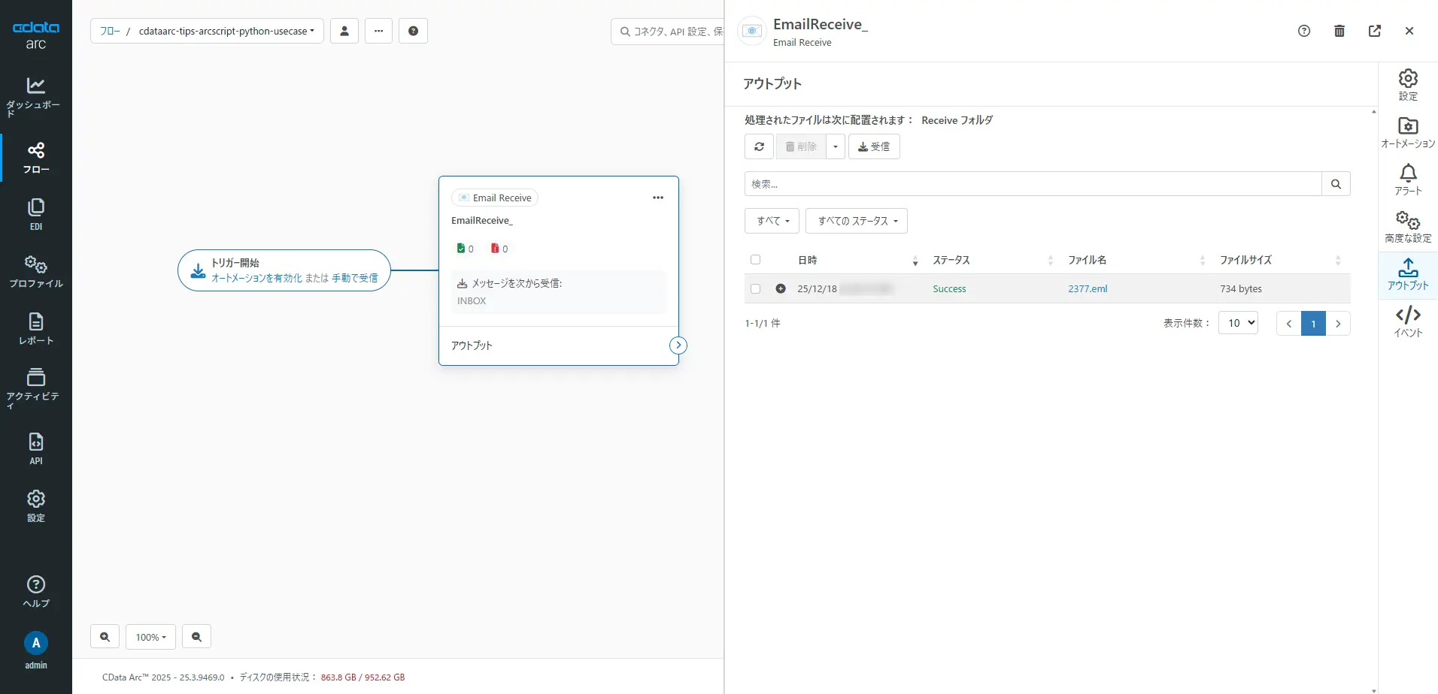1438x694 pixels.
Task: Open the flow ellipsis menu in toolbar
Action: tap(378, 31)
